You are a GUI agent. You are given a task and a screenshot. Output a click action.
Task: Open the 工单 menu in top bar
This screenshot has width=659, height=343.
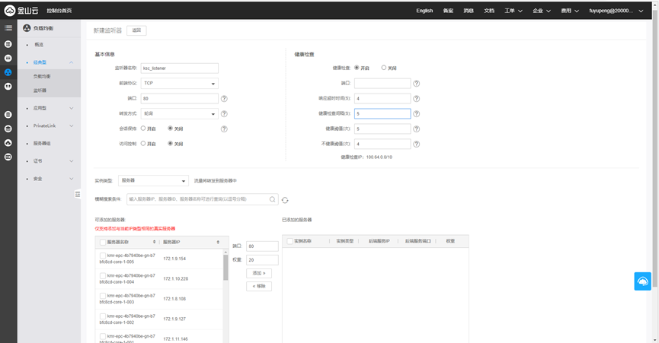[x=513, y=11]
